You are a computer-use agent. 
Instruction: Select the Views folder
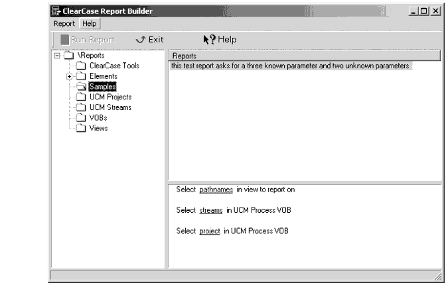coord(98,128)
